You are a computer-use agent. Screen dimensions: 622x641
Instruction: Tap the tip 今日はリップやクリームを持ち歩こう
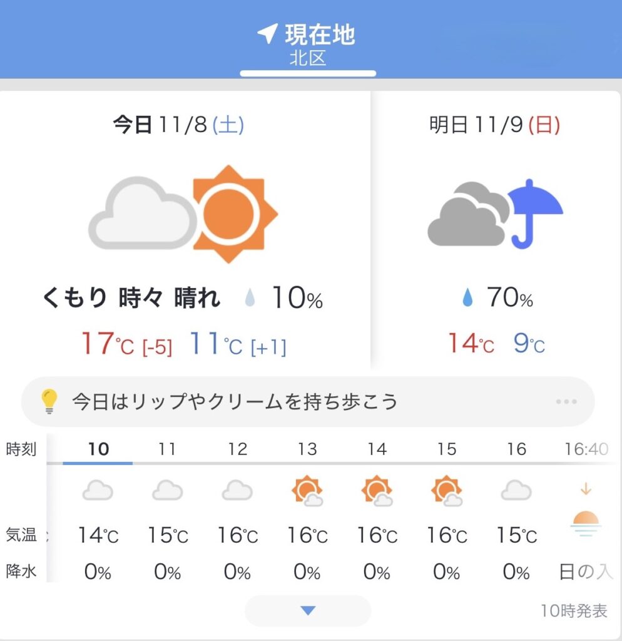[x=235, y=401]
